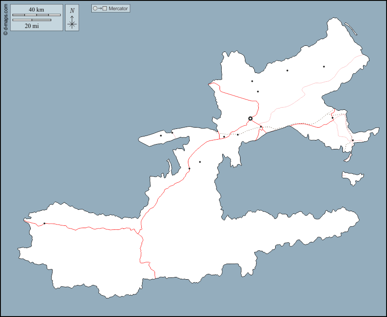Select the narrow inlet west of the central road
The height and width of the screenshot is (317, 387).
(169, 166)
